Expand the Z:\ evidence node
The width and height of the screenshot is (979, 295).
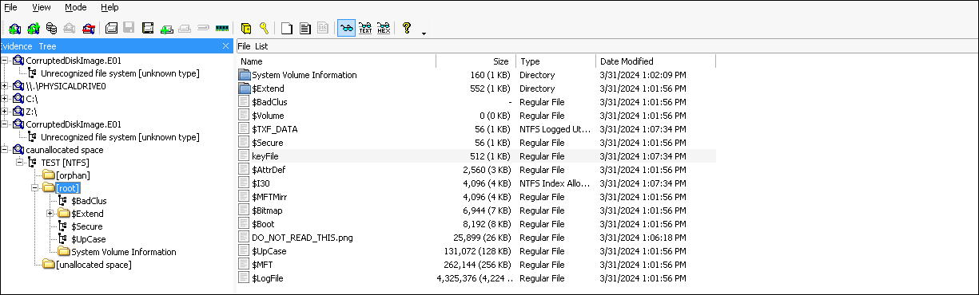(5, 112)
